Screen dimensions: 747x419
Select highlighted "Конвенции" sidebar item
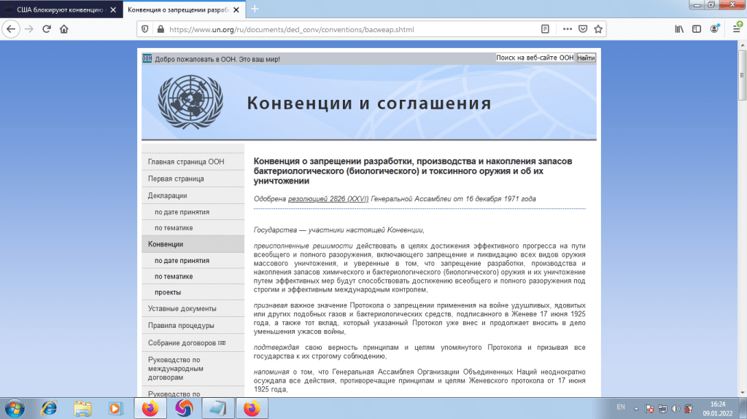coord(193,244)
